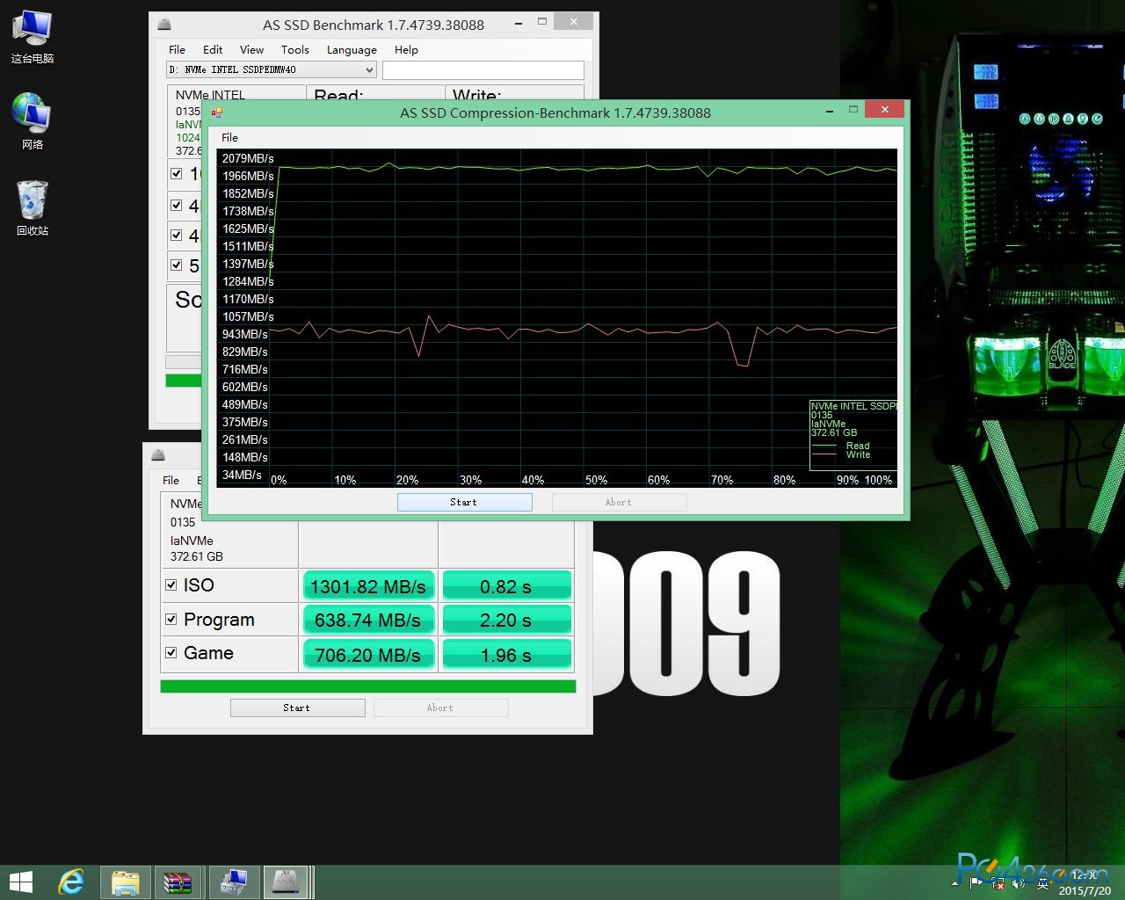Viewport: 1125px width, 900px height.
Task: Click the empty text field beside drive dropdown
Action: [x=483, y=70]
